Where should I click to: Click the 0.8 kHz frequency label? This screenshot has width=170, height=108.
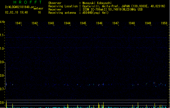point(2,76)
